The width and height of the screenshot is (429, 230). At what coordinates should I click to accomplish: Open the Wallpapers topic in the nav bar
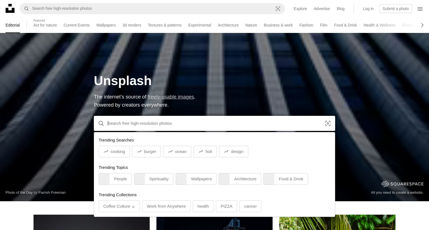pos(106,25)
